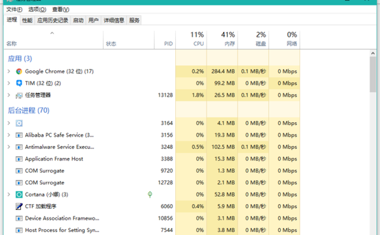Sort by the PID column header
This screenshot has height=235, width=380.
165,40
